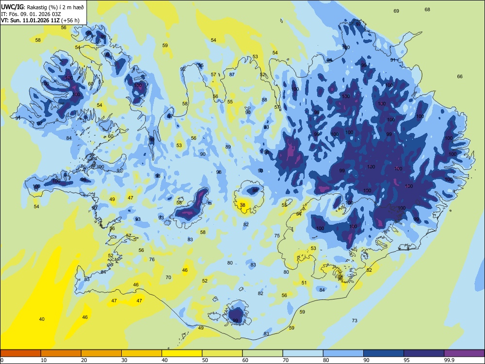Select the medium blue 80–90 legend band
Viewport: 485px width, 364px height.
point(343,353)
